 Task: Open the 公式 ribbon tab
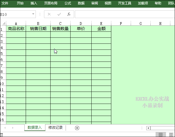point(68,3)
